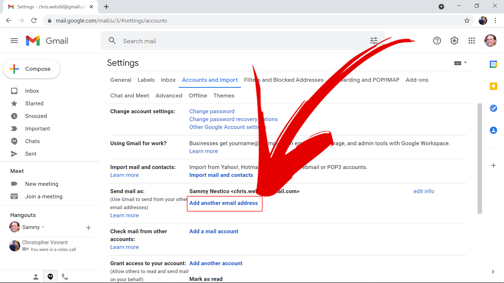Open Google Keep side panel
This screenshot has height=283, width=504.
pos(493,86)
